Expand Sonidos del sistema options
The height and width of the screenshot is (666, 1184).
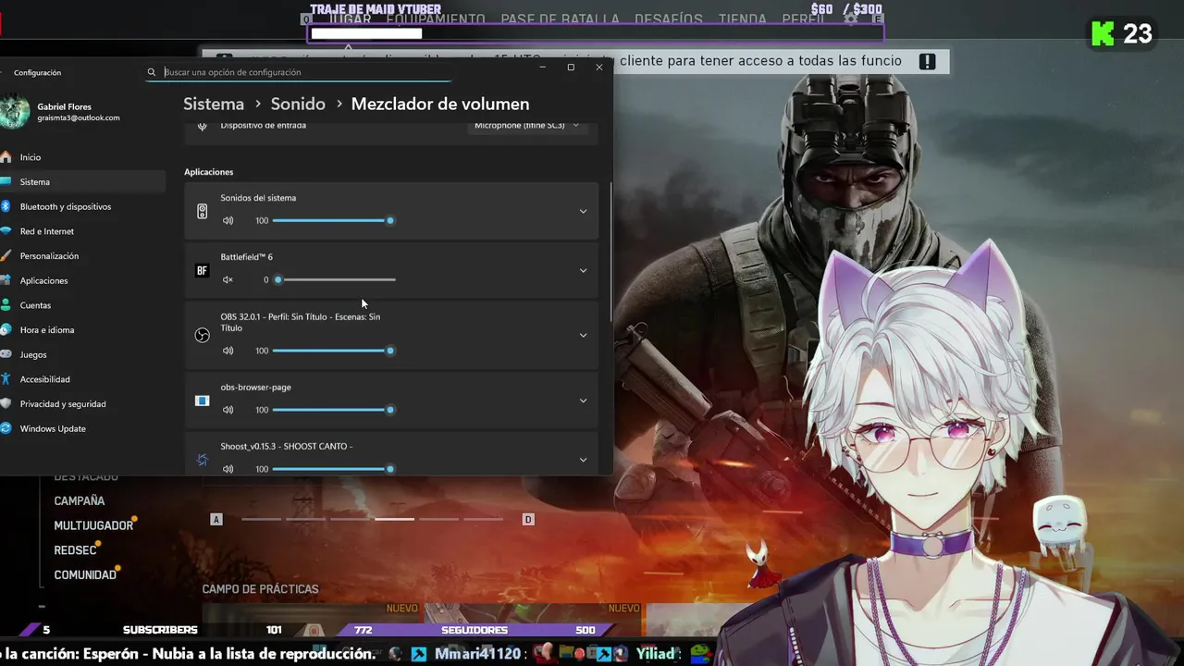pyautogui.click(x=583, y=211)
